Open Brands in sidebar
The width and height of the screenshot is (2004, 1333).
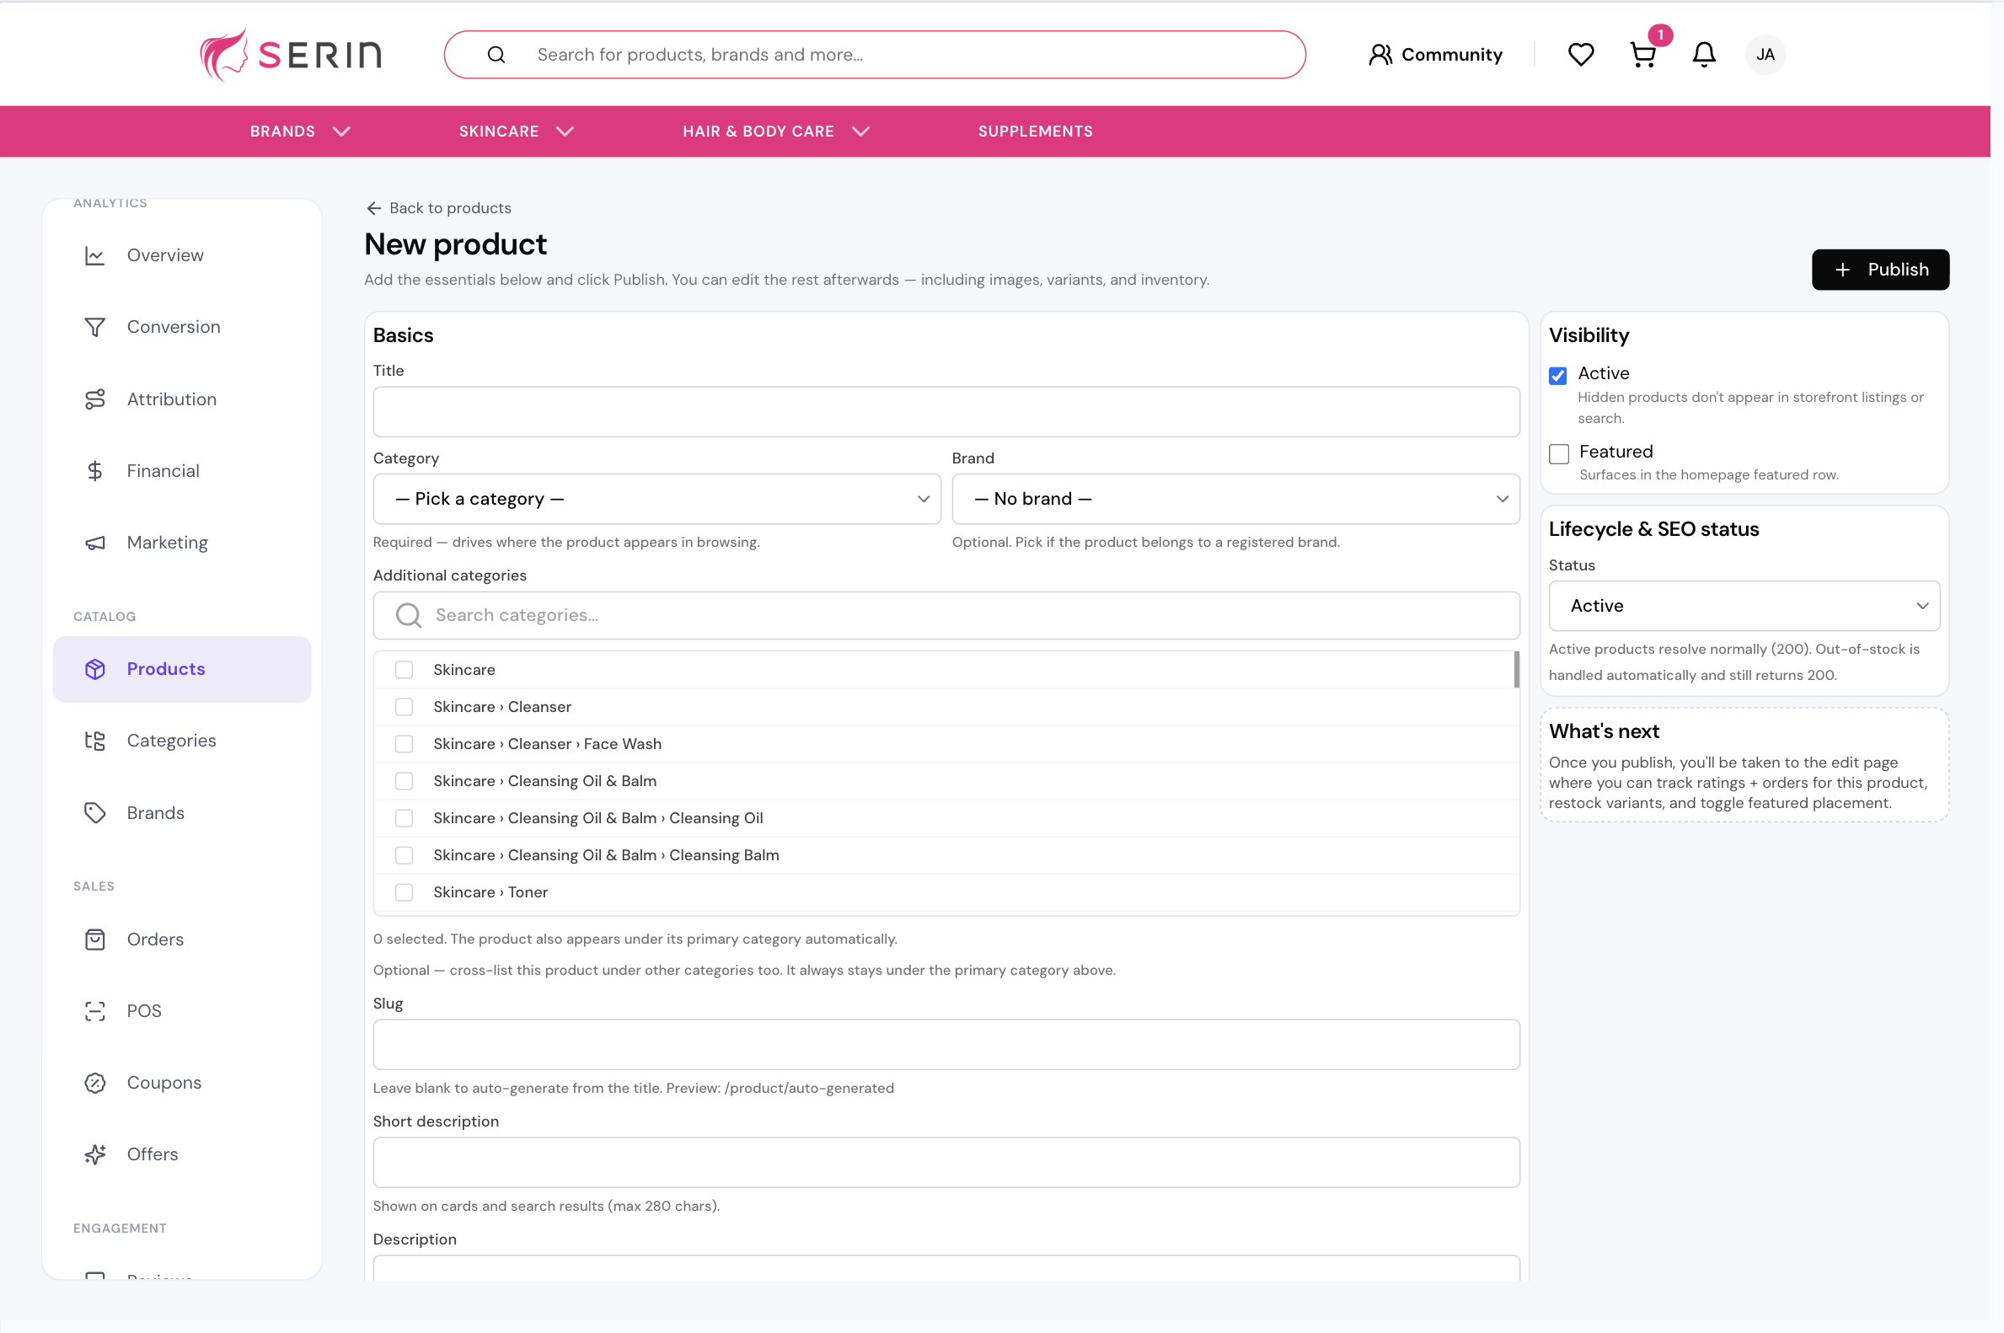[182, 813]
